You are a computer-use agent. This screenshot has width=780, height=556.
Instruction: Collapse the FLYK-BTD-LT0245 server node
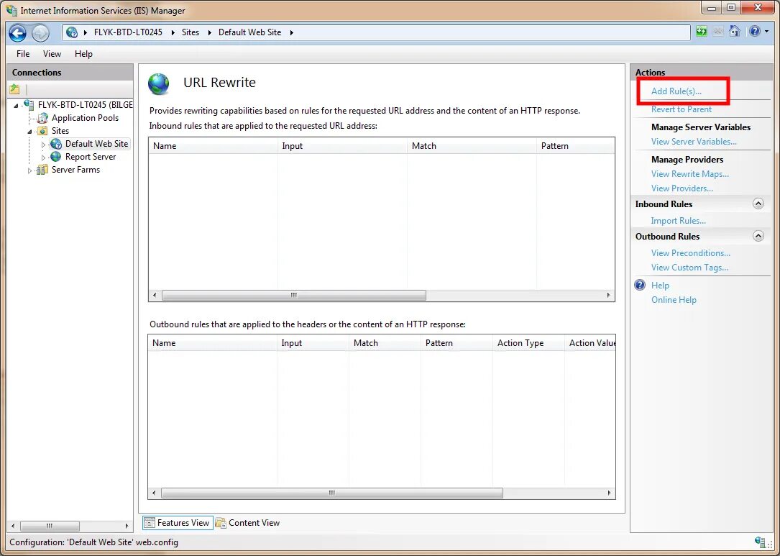(16, 106)
